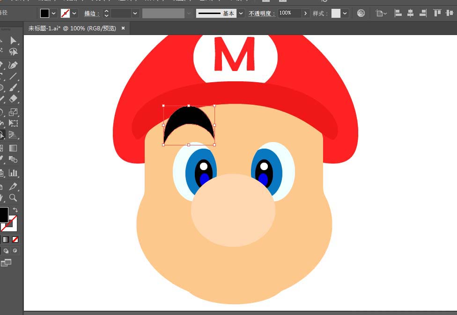Image resolution: width=457 pixels, height=315 pixels.
Task: Select the Line Segment tool
Action: (13, 76)
